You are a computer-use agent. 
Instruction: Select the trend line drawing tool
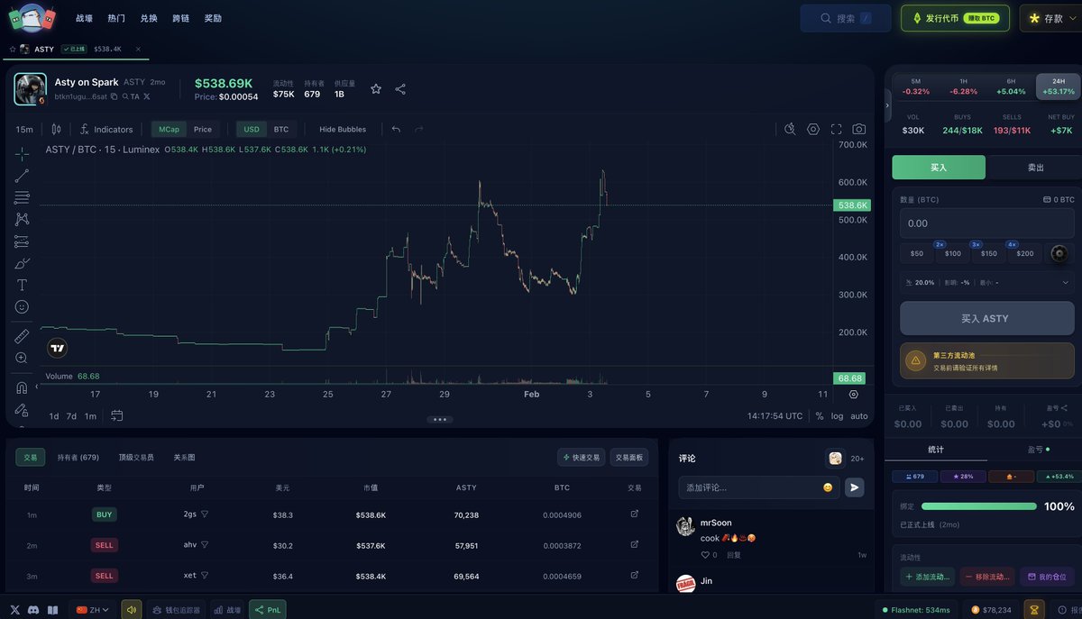tap(22, 176)
